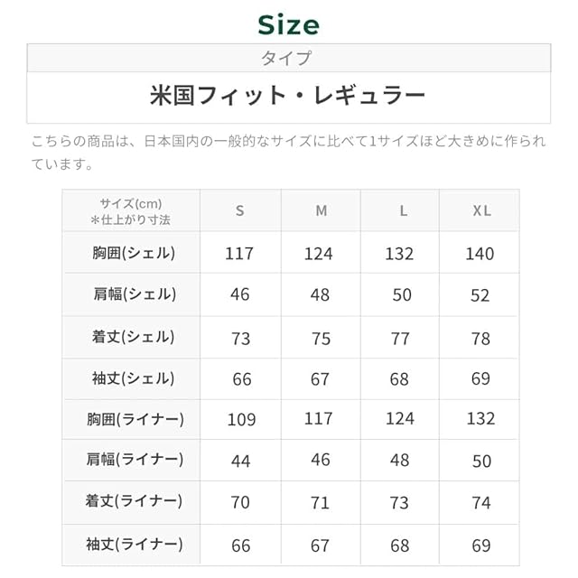Choose the L size column header

[403, 210]
